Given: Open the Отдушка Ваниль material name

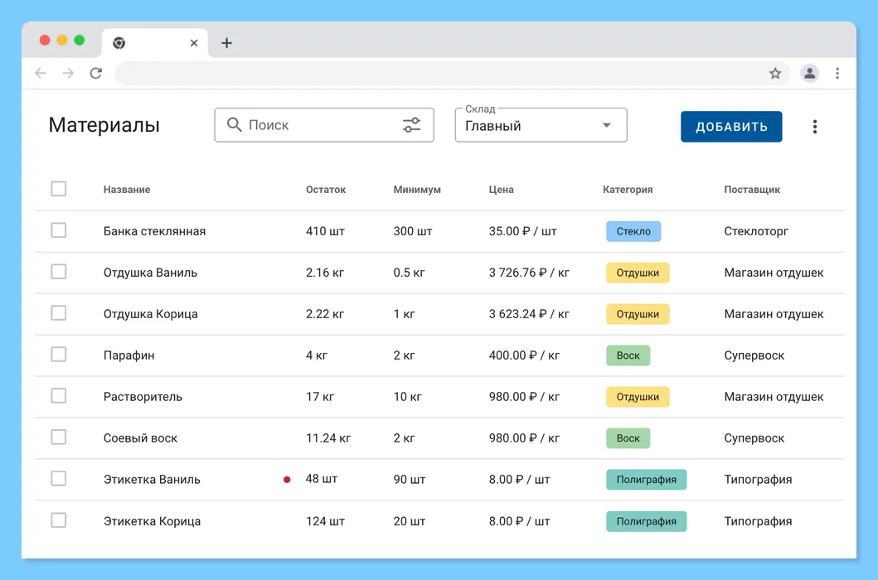Looking at the screenshot, I should (x=150, y=273).
